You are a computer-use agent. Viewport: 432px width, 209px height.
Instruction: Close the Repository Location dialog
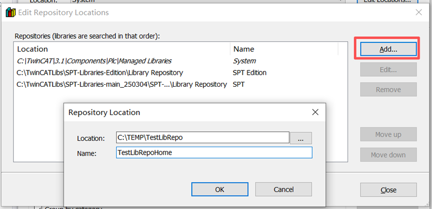[x=315, y=112]
